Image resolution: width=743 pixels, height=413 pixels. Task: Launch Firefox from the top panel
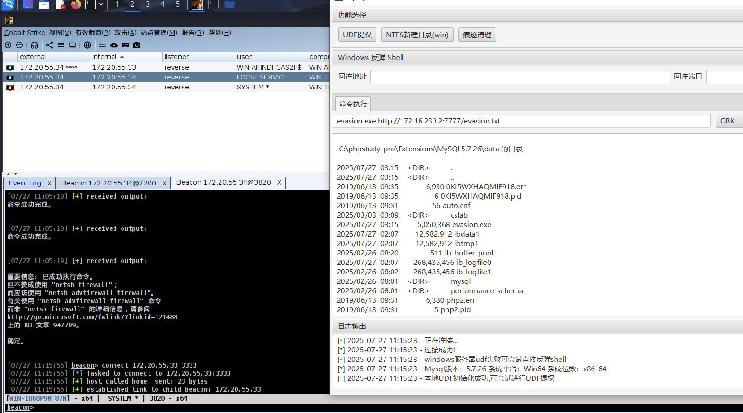pyautogui.click(x=76, y=5)
